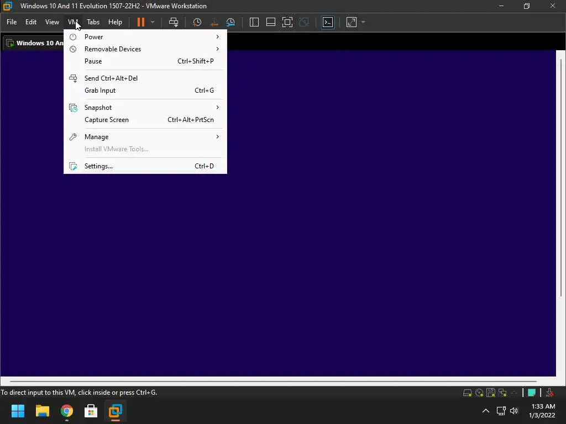566x424 pixels.
Task: Select Pause in the VM menu
Action: (145, 61)
